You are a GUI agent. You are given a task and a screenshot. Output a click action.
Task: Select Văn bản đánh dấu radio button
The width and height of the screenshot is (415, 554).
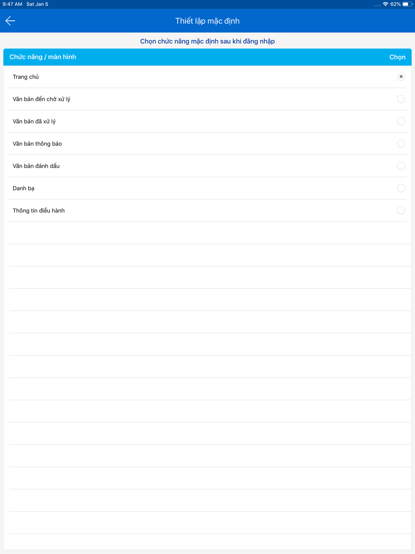click(401, 166)
